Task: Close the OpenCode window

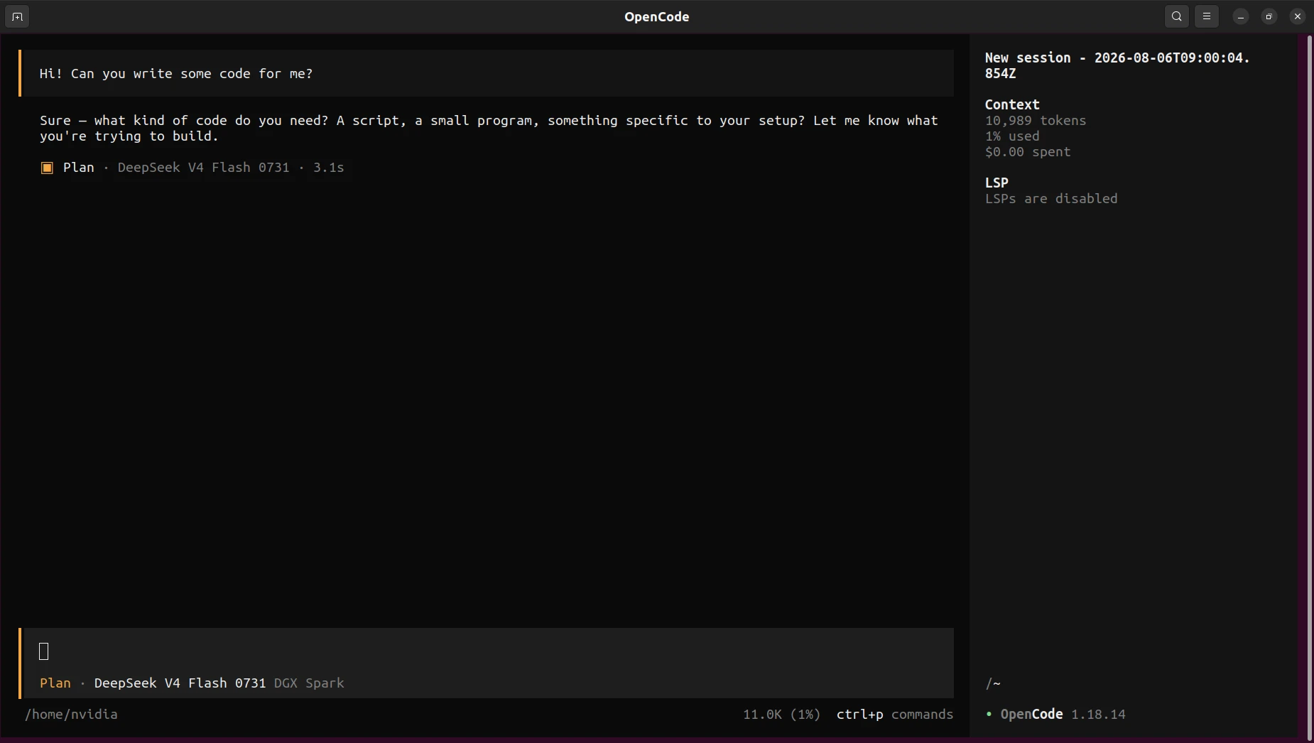Action: click(x=1298, y=16)
